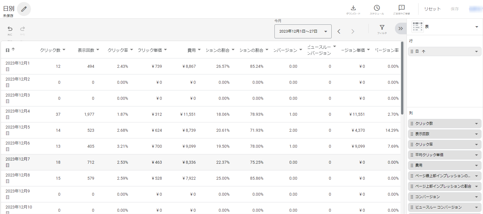The height and width of the screenshot is (214, 483).
Task: Grab drag handle of 費用 column chip
Action: click(412, 165)
